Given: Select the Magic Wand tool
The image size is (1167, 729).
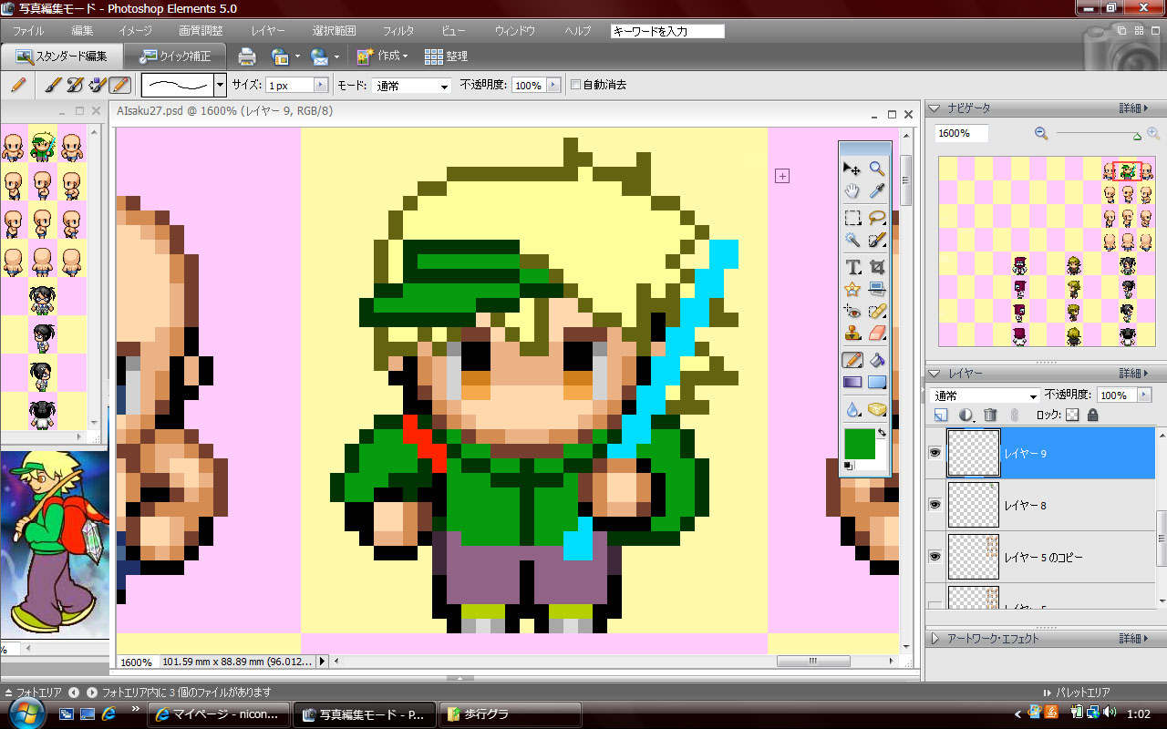Looking at the screenshot, I should click(x=852, y=241).
